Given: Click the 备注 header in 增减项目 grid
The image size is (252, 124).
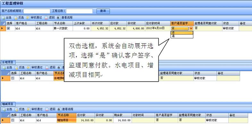Looking at the screenshot, I should click(x=238, y=115).
